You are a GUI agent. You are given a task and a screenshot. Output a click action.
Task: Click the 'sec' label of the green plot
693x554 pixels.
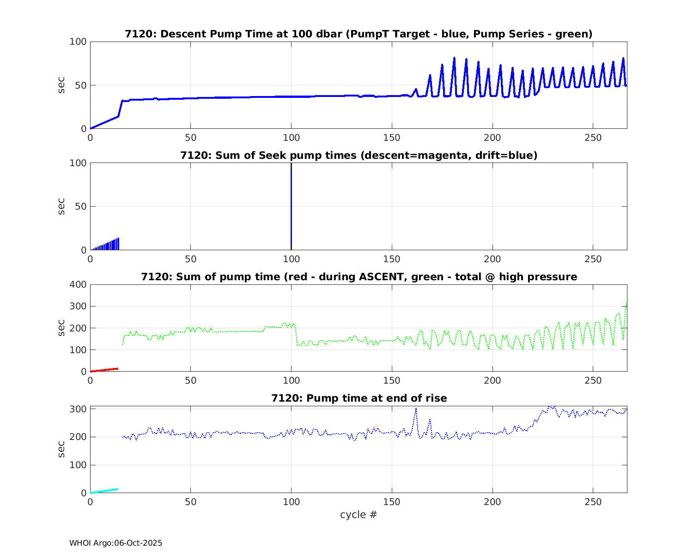point(61,328)
